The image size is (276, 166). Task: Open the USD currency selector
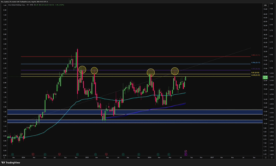point(265,5)
